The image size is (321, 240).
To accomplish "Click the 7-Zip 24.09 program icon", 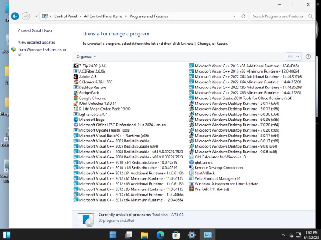I will click(76, 66).
